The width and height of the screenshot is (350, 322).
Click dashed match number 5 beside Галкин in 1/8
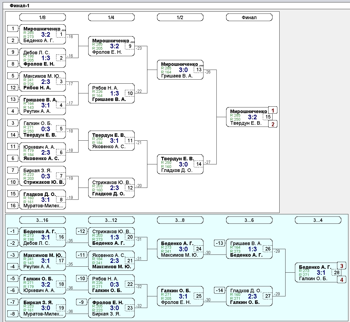[x=61, y=129]
